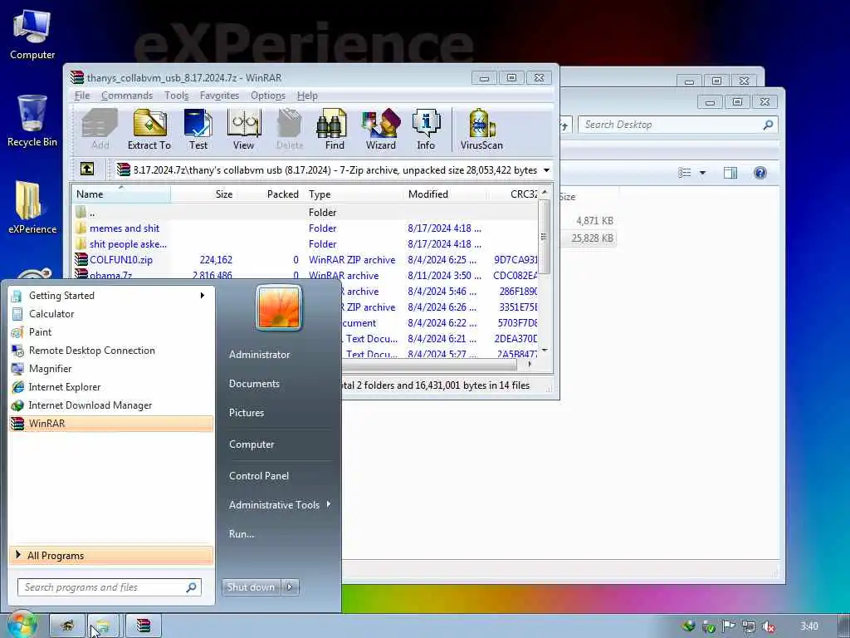Click the Test archive icon
This screenshot has width=850, height=638.
pos(198,129)
